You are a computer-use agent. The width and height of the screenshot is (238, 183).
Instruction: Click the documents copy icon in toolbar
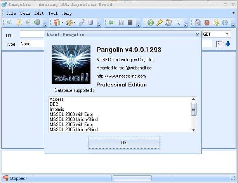pyautogui.click(x=19, y=22)
